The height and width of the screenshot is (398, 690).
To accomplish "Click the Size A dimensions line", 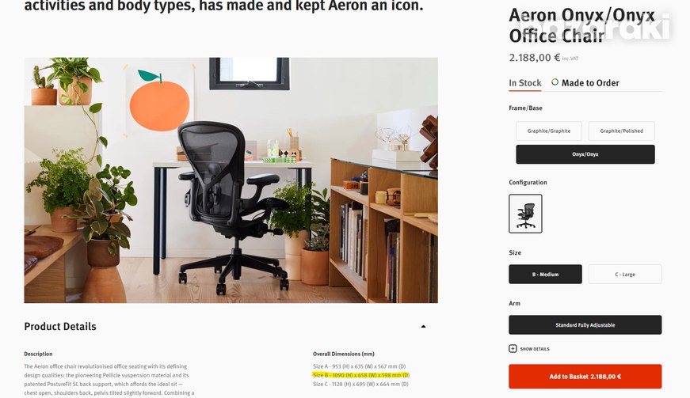I will point(359,366).
